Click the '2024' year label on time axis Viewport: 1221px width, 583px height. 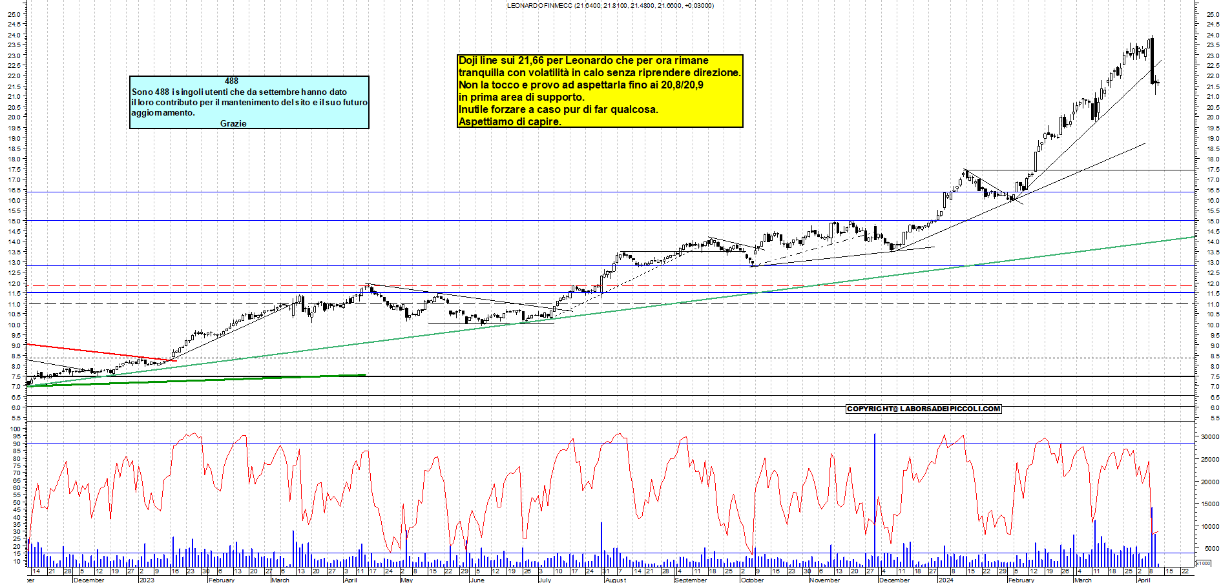click(946, 580)
